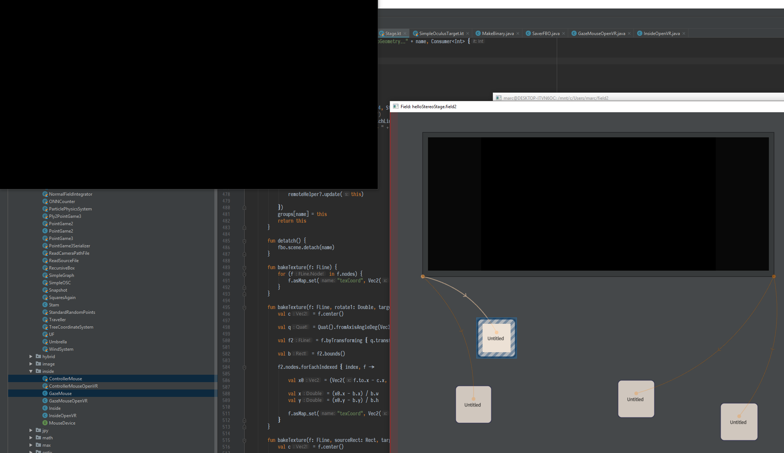Click the ONNCounter class icon

coord(45,202)
